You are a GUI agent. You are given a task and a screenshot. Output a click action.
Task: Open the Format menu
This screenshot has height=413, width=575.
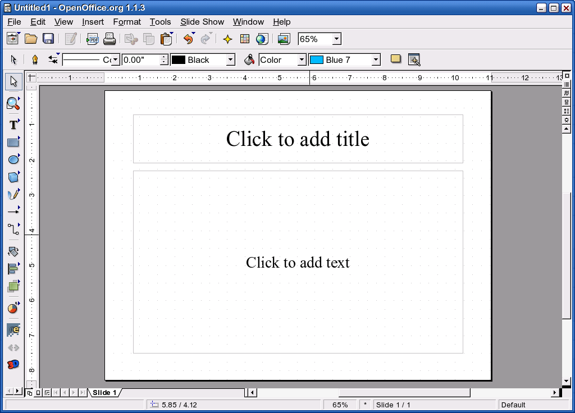coord(127,22)
